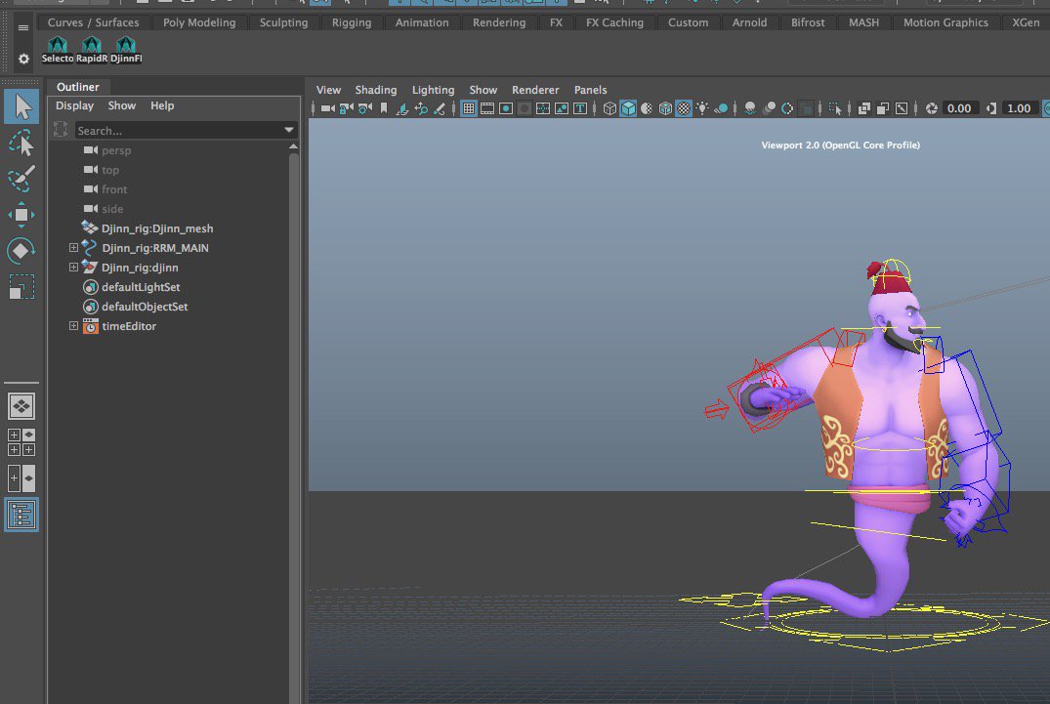
Task: Open the viewport Panels menu
Action: click(590, 90)
